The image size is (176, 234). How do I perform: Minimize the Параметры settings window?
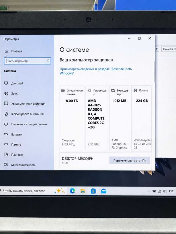pyautogui.click(x=129, y=38)
